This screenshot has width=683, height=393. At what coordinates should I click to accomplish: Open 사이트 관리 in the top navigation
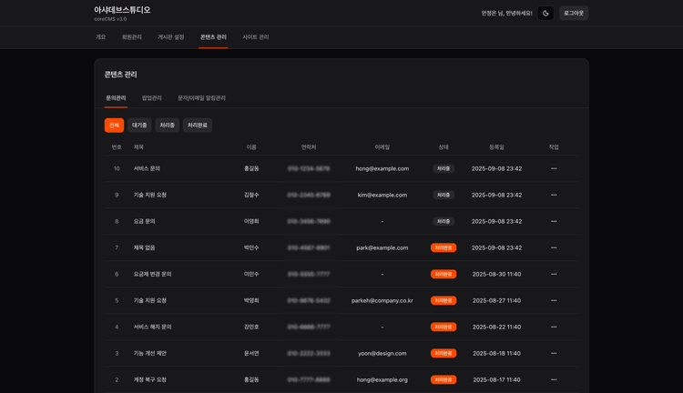click(255, 37)
